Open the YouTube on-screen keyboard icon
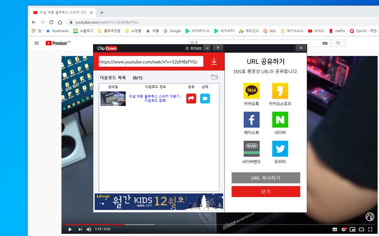The image size is (379, 236). pos(325,43)
